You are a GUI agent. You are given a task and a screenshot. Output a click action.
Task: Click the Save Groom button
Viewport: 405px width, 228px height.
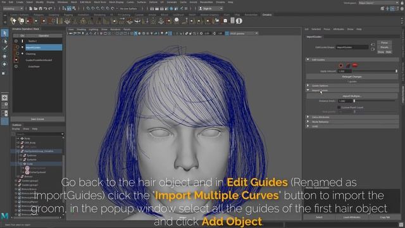(x=37, y=119)
